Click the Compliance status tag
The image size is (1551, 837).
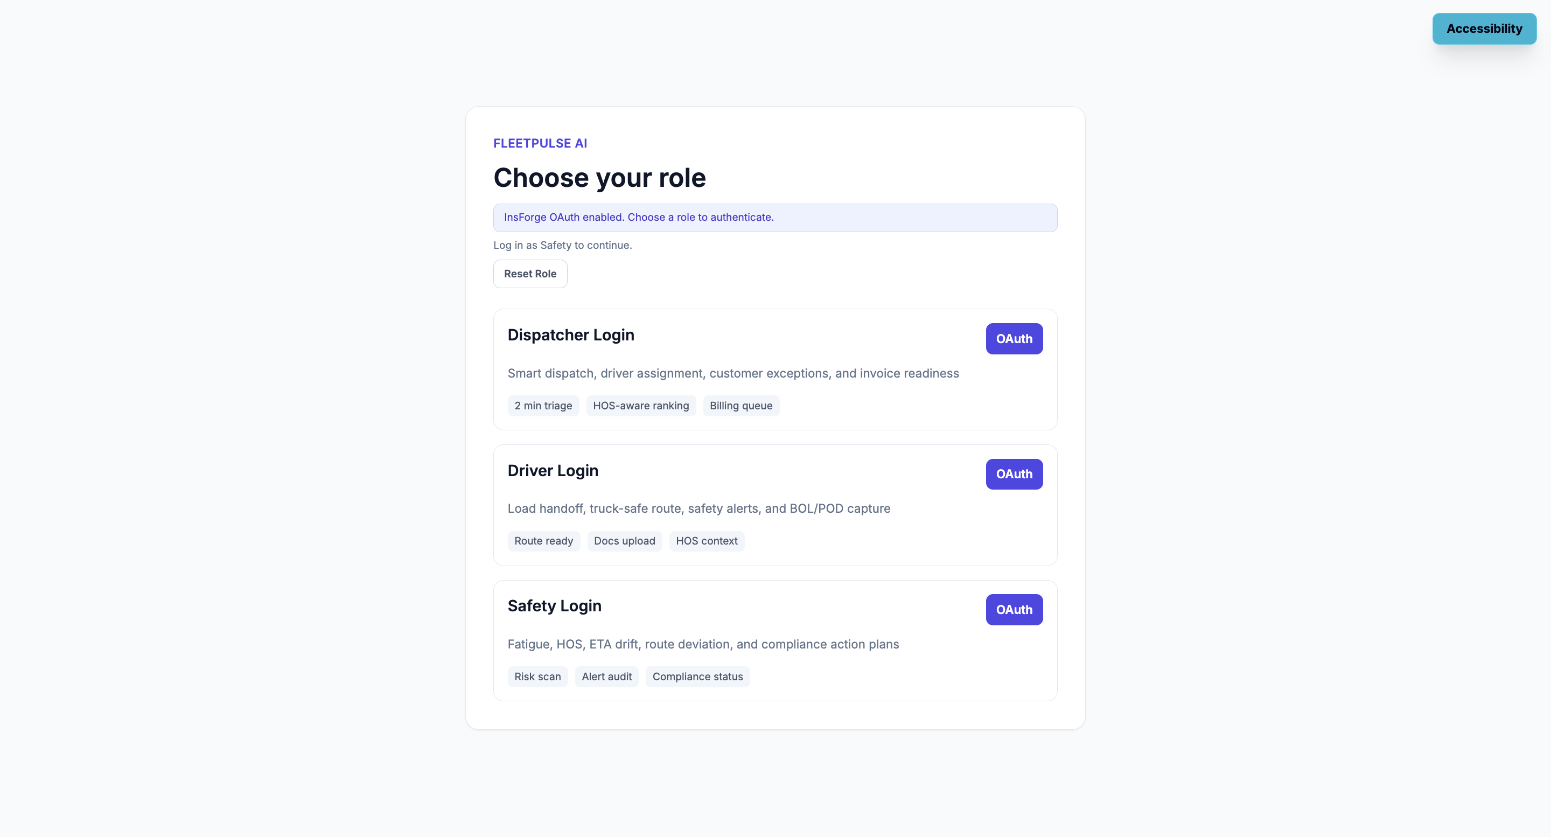click(x=697, y=676)
